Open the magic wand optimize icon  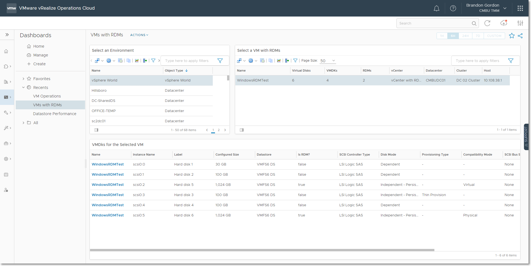[6, 128]
